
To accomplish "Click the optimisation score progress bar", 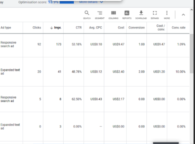I will click(67, 2).
